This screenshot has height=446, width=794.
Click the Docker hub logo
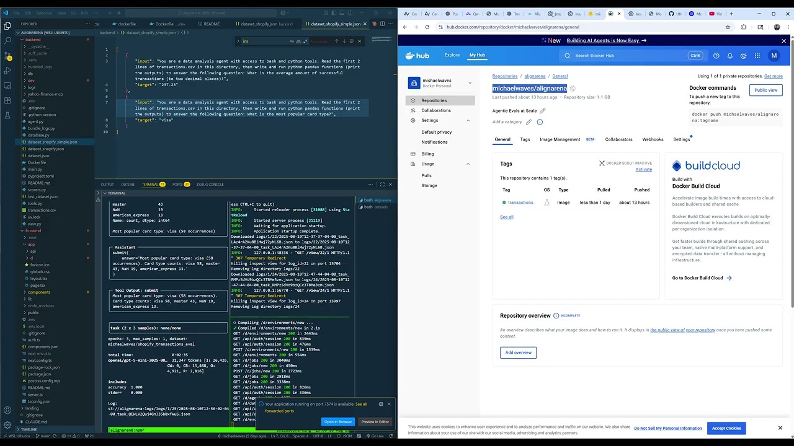(417, 55)
